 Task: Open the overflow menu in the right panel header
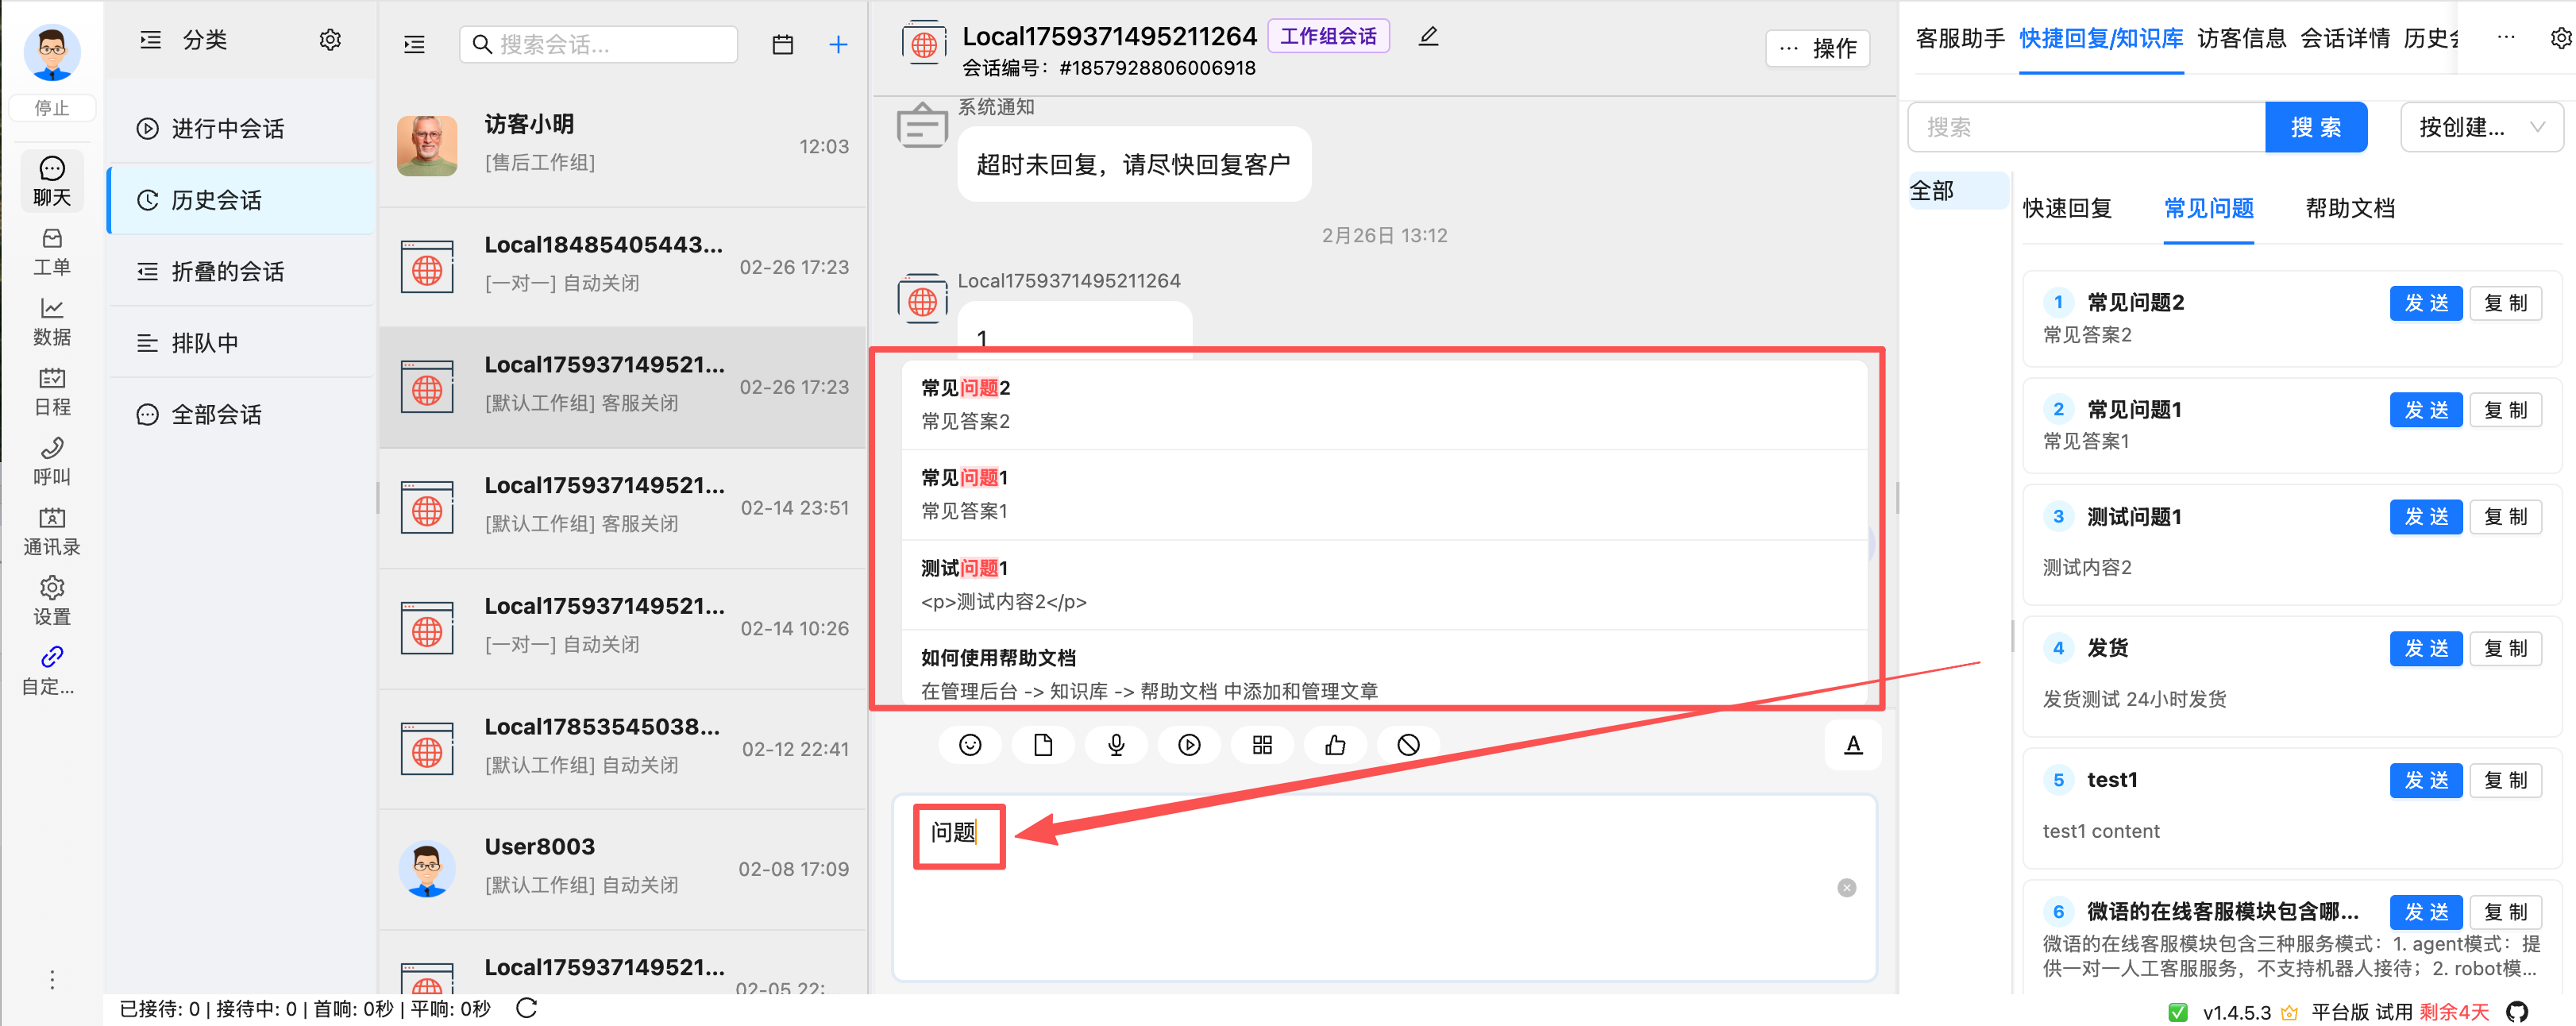[x=2506, y=37]
